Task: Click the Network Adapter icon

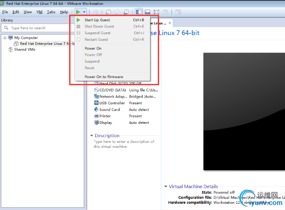Action: point(96,96)
